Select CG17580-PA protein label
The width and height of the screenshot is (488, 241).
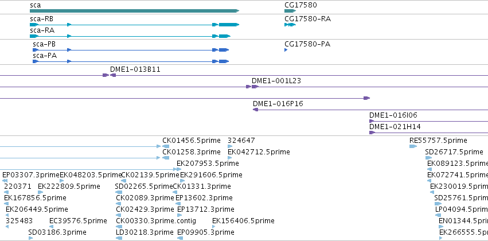(307, 44)
